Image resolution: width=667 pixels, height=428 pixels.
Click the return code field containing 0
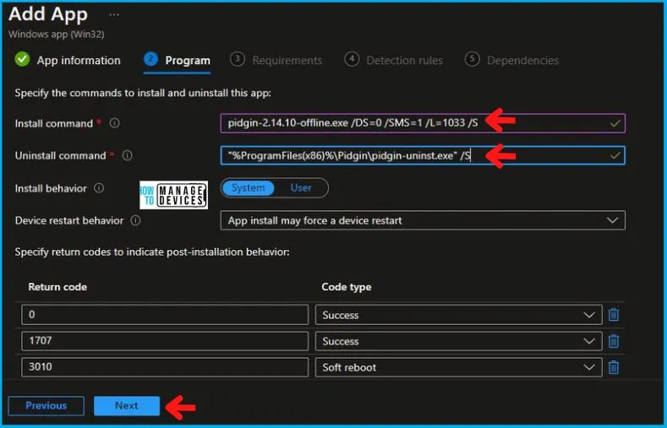pos(165,315)
